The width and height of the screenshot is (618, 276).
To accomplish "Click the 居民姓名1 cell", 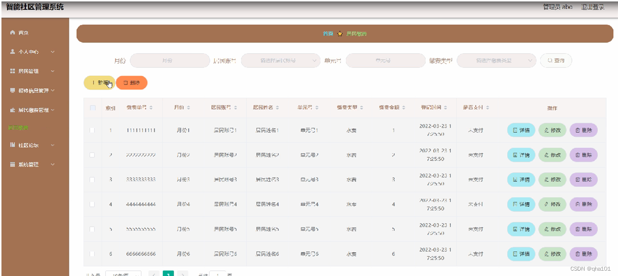I will click(x=267, y=130).
